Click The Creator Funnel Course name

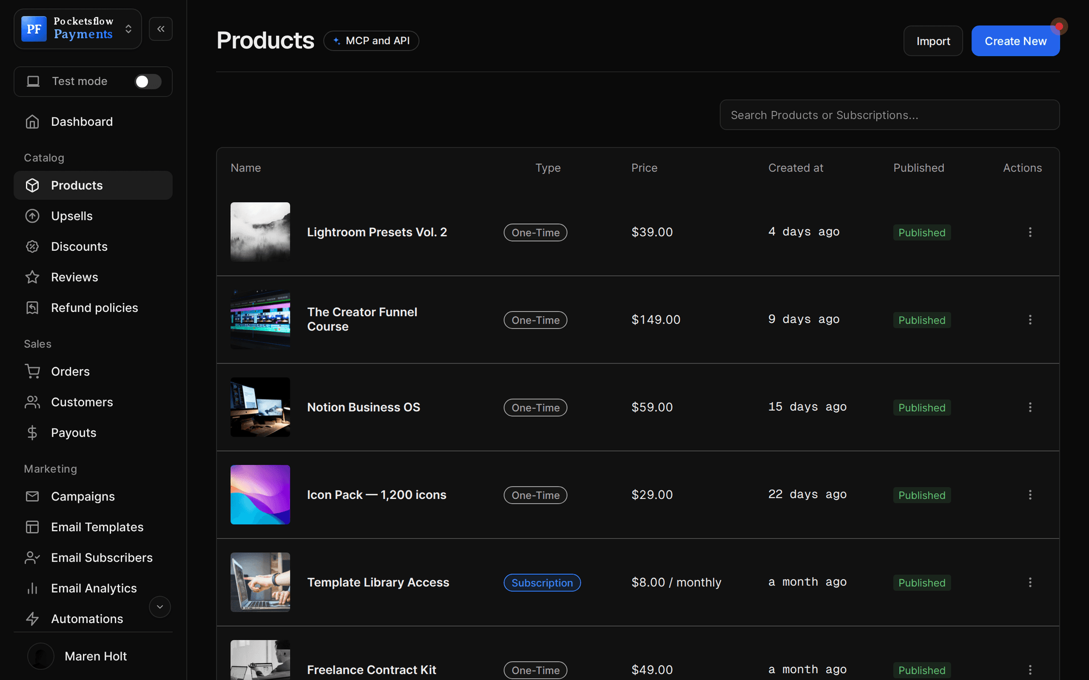[362, 319]
